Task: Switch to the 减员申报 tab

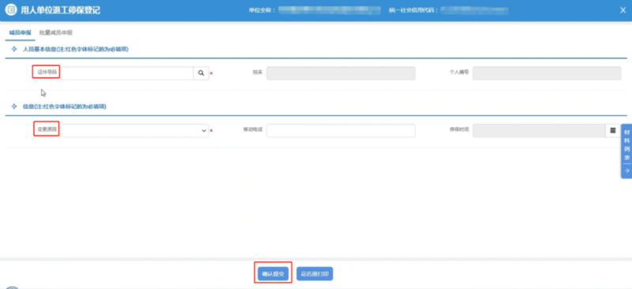Action: click(x=21, y=32)
